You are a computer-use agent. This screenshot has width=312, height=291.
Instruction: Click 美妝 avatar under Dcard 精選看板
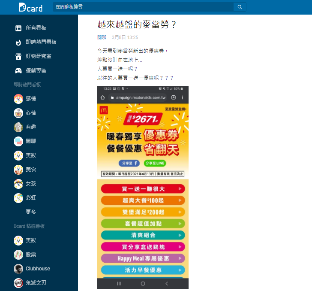[18, 240]
